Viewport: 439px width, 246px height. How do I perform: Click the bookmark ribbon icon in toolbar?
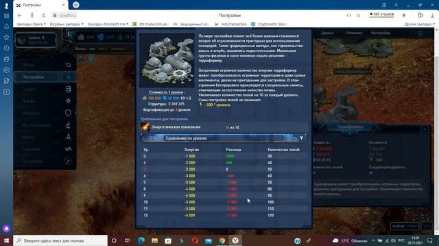coord(404,15)
